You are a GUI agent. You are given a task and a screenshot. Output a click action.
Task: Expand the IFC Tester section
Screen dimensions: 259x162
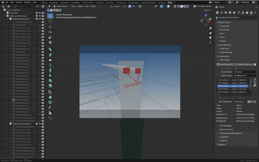[x=225, y=30]
